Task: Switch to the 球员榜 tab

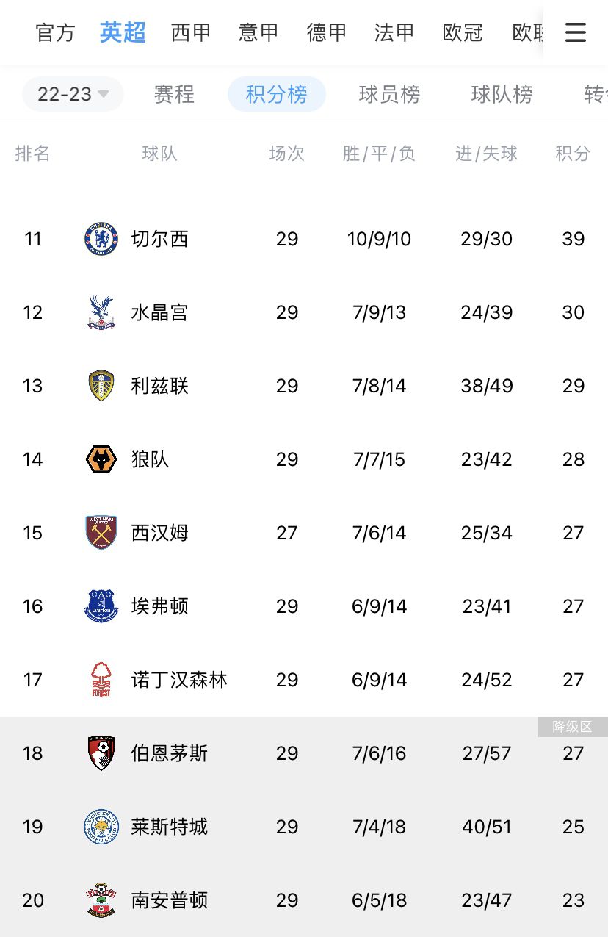Action: tap(389, 94)
